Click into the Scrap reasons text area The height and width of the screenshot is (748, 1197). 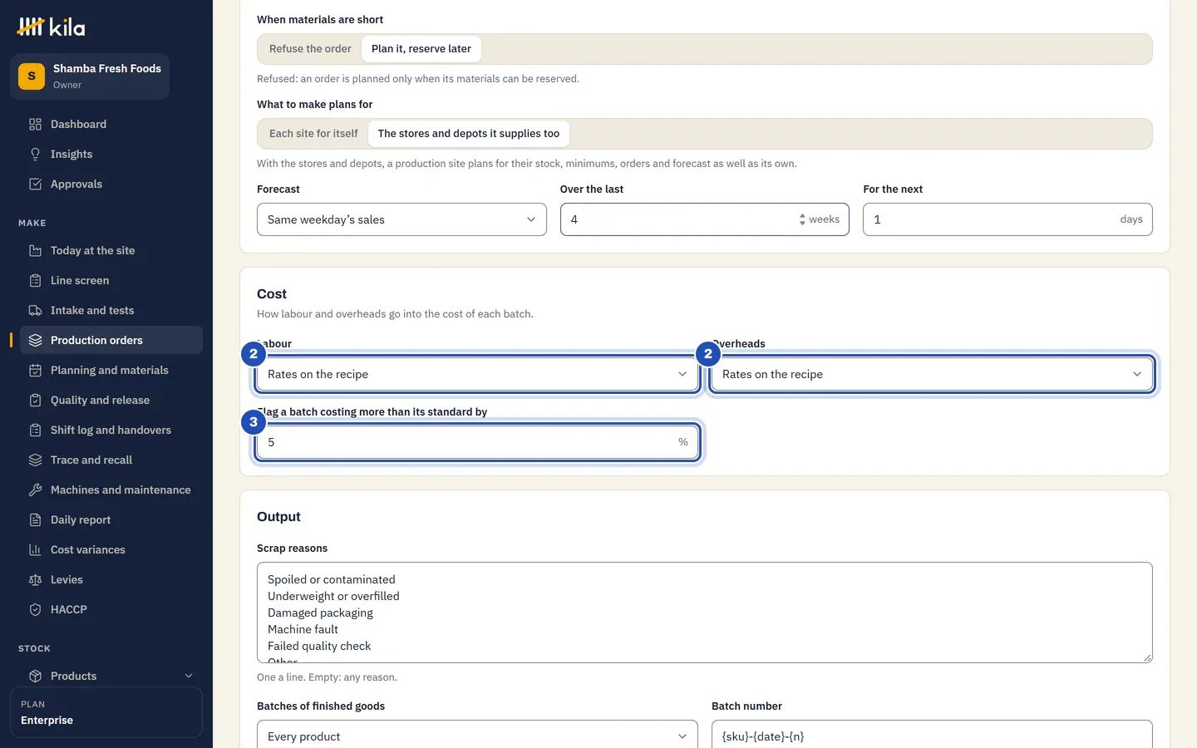[x=705, y=613]
